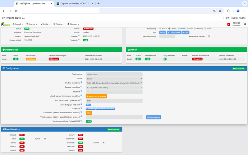Image resolution: width=248 pixels, height=155 pixels.
Task: Toggle Activer checkbox for cronDaily
Action: 104,142
